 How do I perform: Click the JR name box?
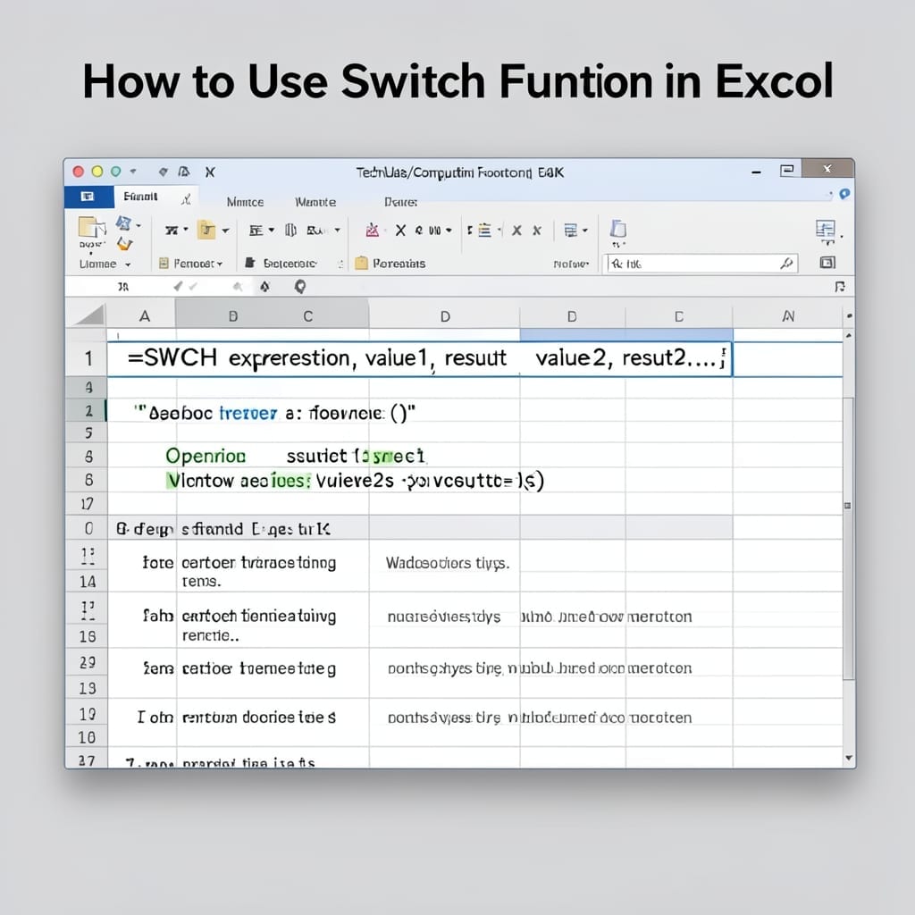(x=123, y=287)
